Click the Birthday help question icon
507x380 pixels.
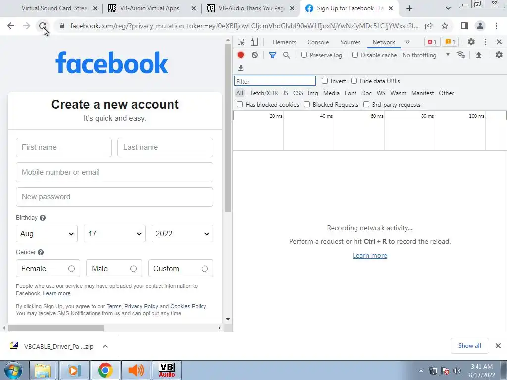pos(43,218)
